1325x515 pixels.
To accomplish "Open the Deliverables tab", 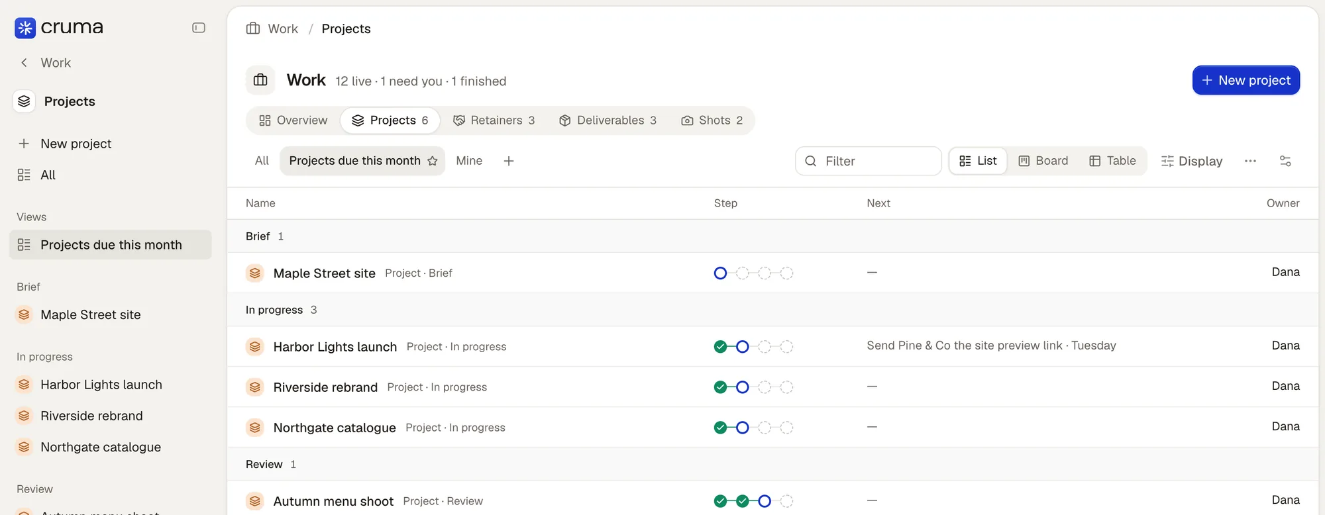I will point(608,120).
